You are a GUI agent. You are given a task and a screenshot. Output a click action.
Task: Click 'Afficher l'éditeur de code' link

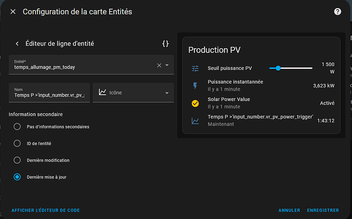coord(45,210)
